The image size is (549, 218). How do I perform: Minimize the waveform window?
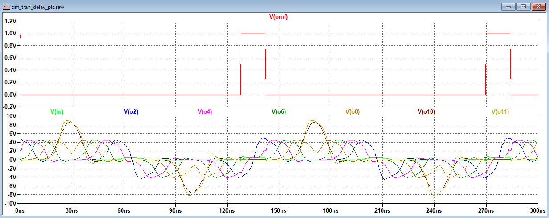tap(508, 7)
